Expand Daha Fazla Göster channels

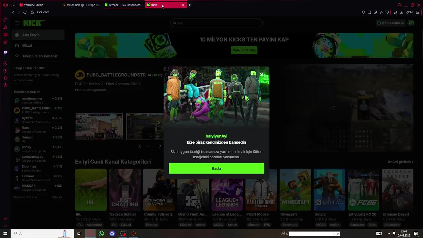(x=25, y=197)
